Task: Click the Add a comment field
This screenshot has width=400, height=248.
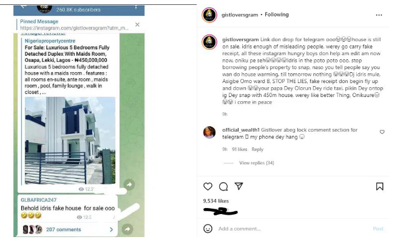Action: (293, 229)
